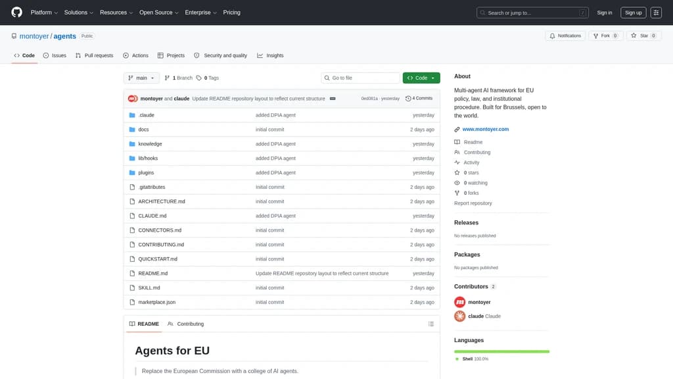This screenshot has width=673, height=379.
Task: Open the lib/hooks folder
Action: tap(148, 158)
